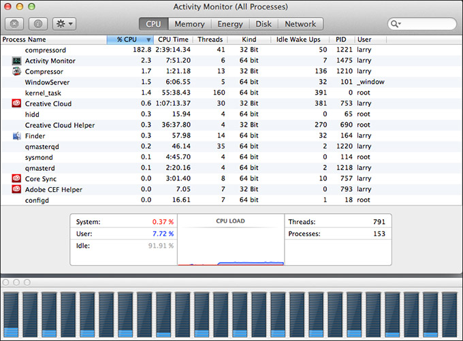Click the 391 Idle Wake Ups cell
Image resolution: width=463 pixels, height=341 pixels.
click(x=321, y=93)
